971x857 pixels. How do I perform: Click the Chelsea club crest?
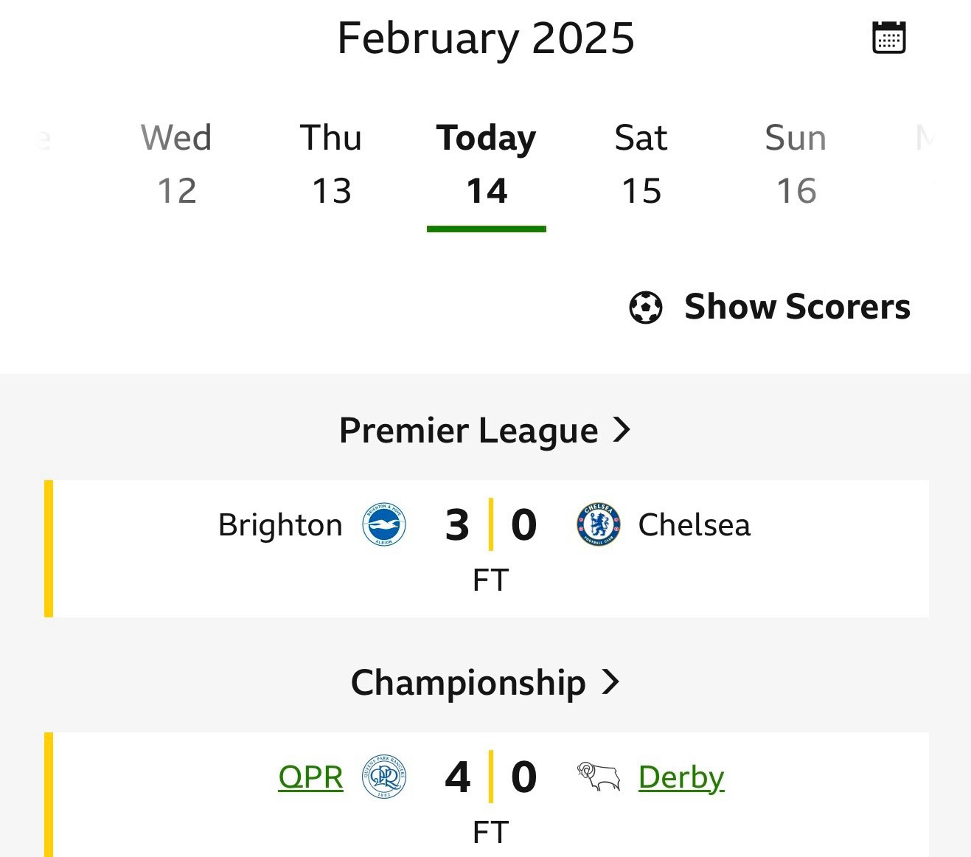pos(598,525)
